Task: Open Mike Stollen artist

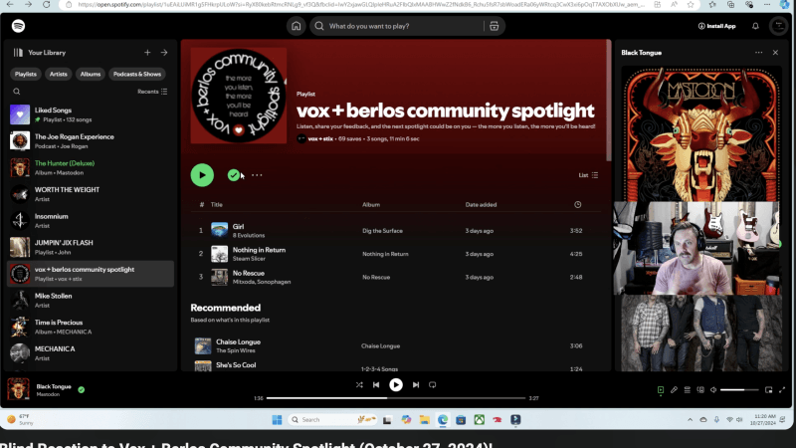Action: pos(91,301)
